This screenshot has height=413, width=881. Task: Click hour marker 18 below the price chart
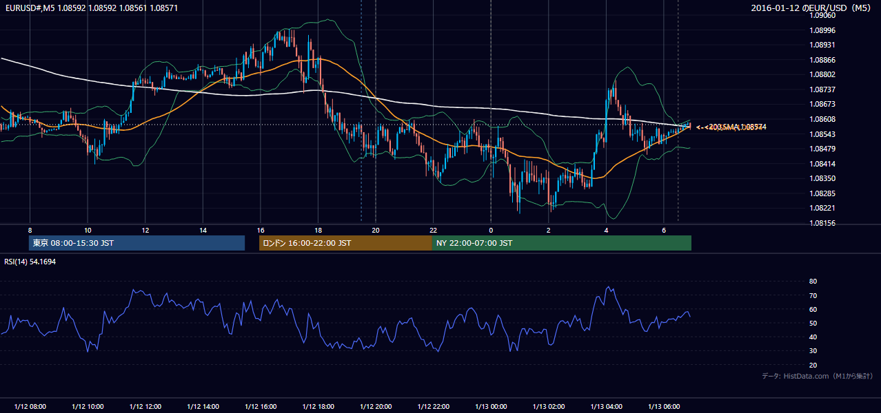[318, 230]
